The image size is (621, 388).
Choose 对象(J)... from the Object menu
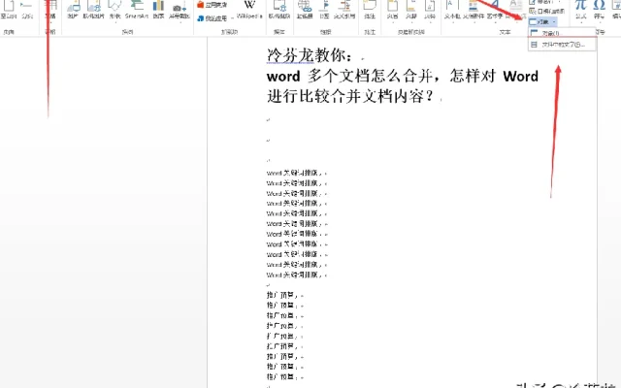(x=562, y=33)
